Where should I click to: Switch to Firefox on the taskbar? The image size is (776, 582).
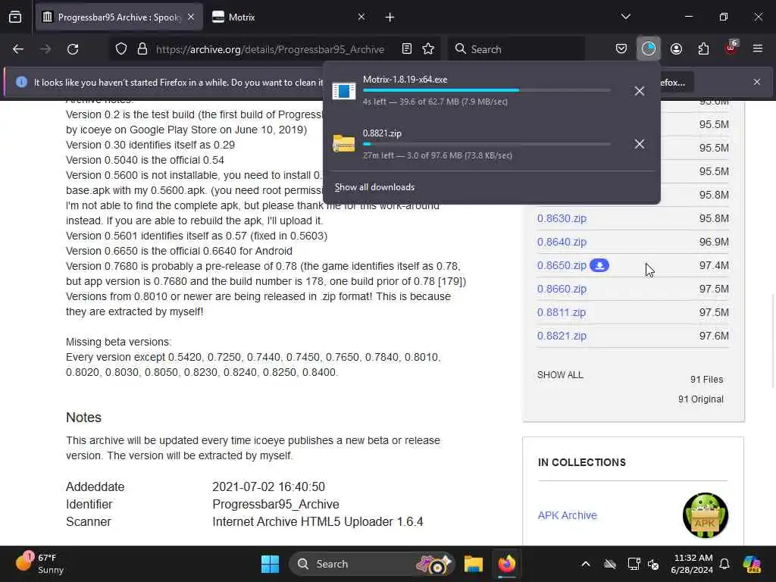point(507,564)
